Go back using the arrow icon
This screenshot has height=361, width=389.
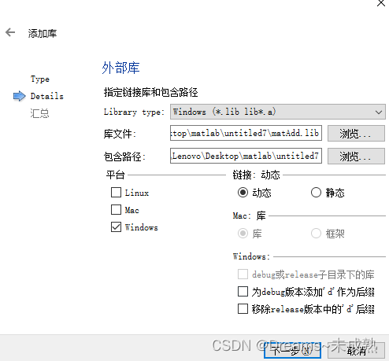pyautogui.click(x=10, y=32)
